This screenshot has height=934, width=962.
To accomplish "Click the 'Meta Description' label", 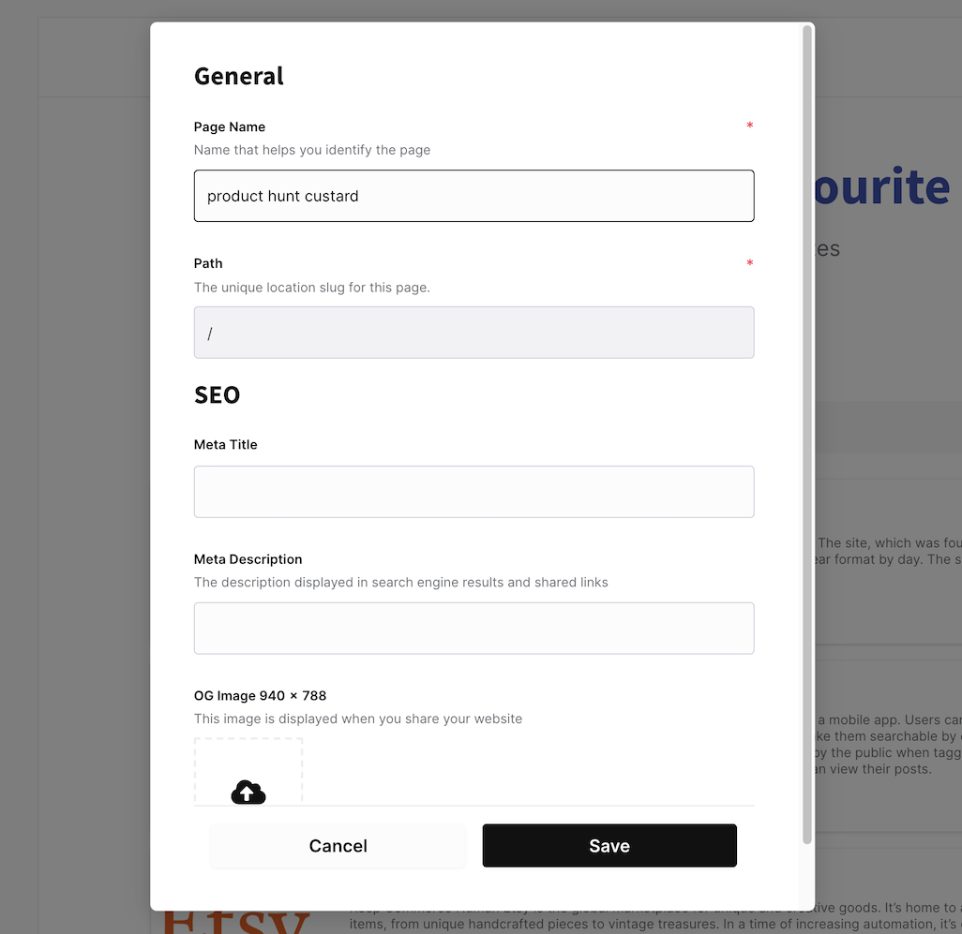I will (x=248, y=559).
